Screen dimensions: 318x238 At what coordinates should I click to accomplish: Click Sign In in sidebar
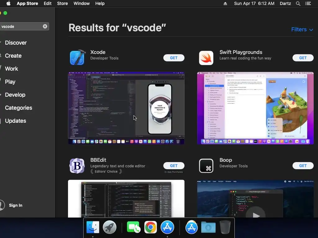16,205
